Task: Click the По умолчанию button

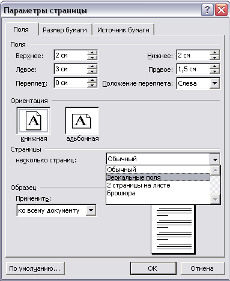Action: pyautogui.click(x=35, y=268)
